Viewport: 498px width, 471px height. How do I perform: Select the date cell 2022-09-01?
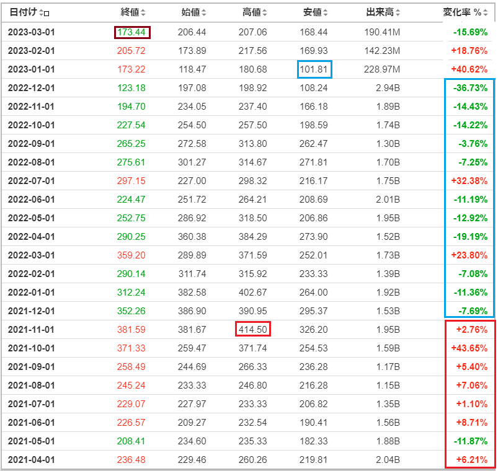pos(32,143)
